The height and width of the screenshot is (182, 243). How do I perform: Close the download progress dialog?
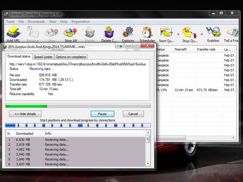[x=147, y=45]
